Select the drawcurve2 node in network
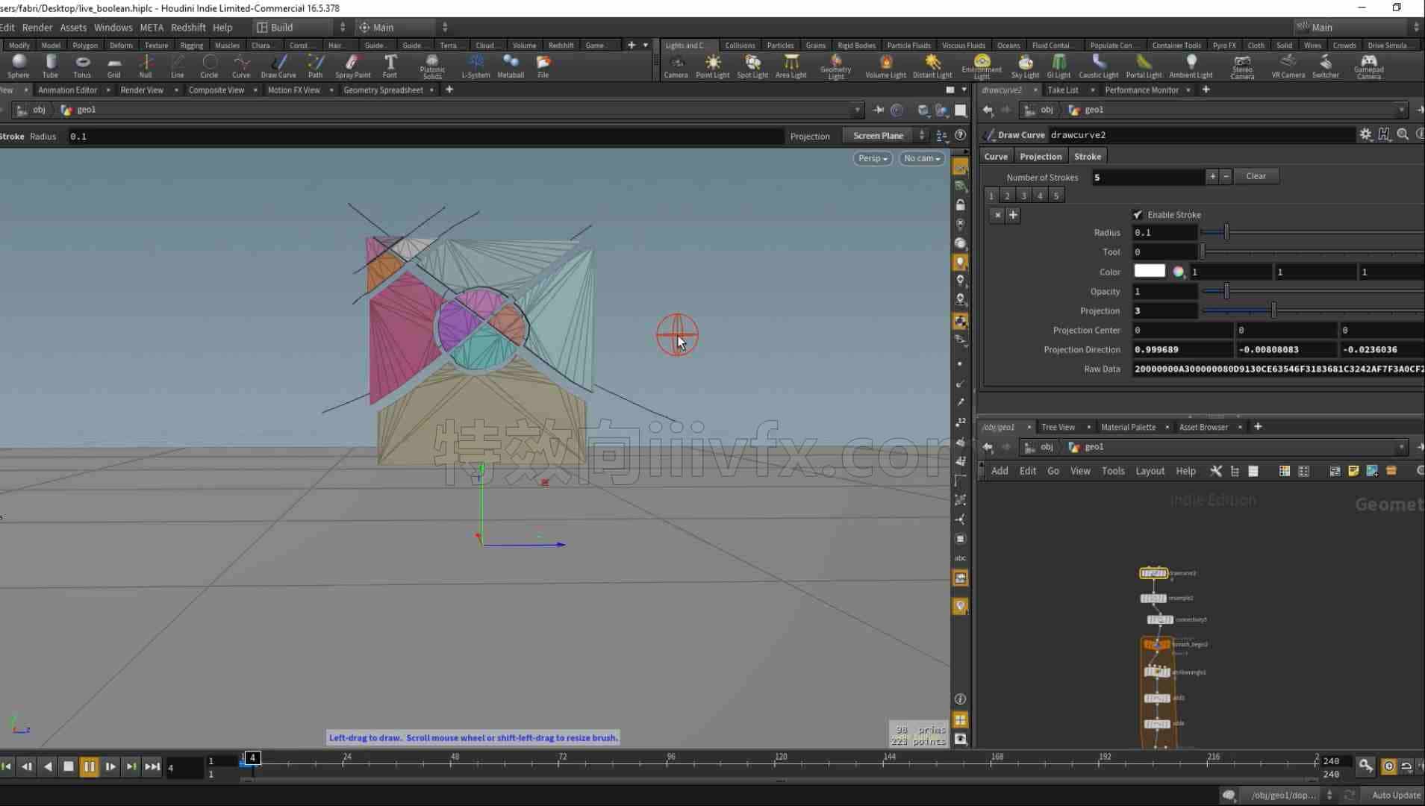The image size is (1425, 806). [1153, 573]
